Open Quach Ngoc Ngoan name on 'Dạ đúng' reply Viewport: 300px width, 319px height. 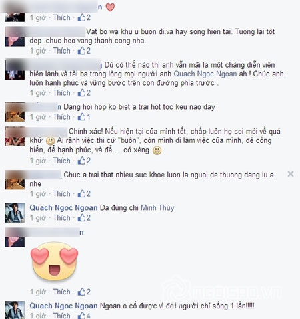pyautogui.click(x=63, y=208)
